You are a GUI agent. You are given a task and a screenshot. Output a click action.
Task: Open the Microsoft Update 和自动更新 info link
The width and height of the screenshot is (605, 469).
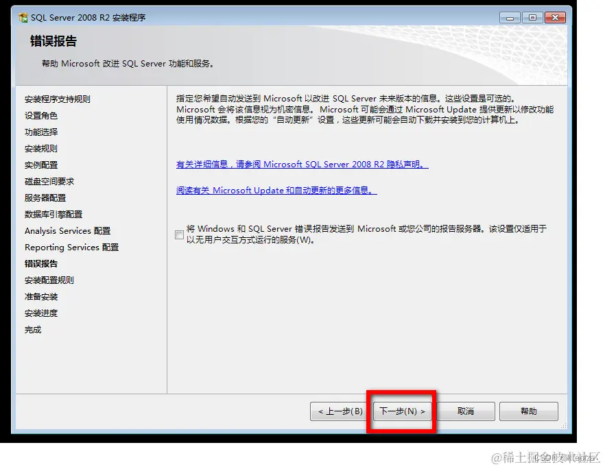tap(276, 191)
